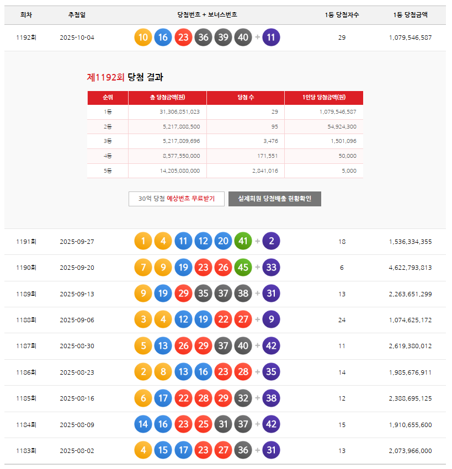Click the yellow ball 7 in 1190회 row
Screen dimensions: 452x469
point(143,268)
